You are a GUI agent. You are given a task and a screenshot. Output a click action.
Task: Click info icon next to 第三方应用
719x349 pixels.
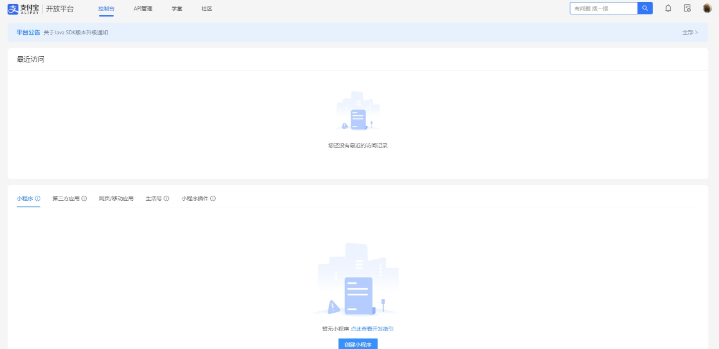[x=84, y=199]
